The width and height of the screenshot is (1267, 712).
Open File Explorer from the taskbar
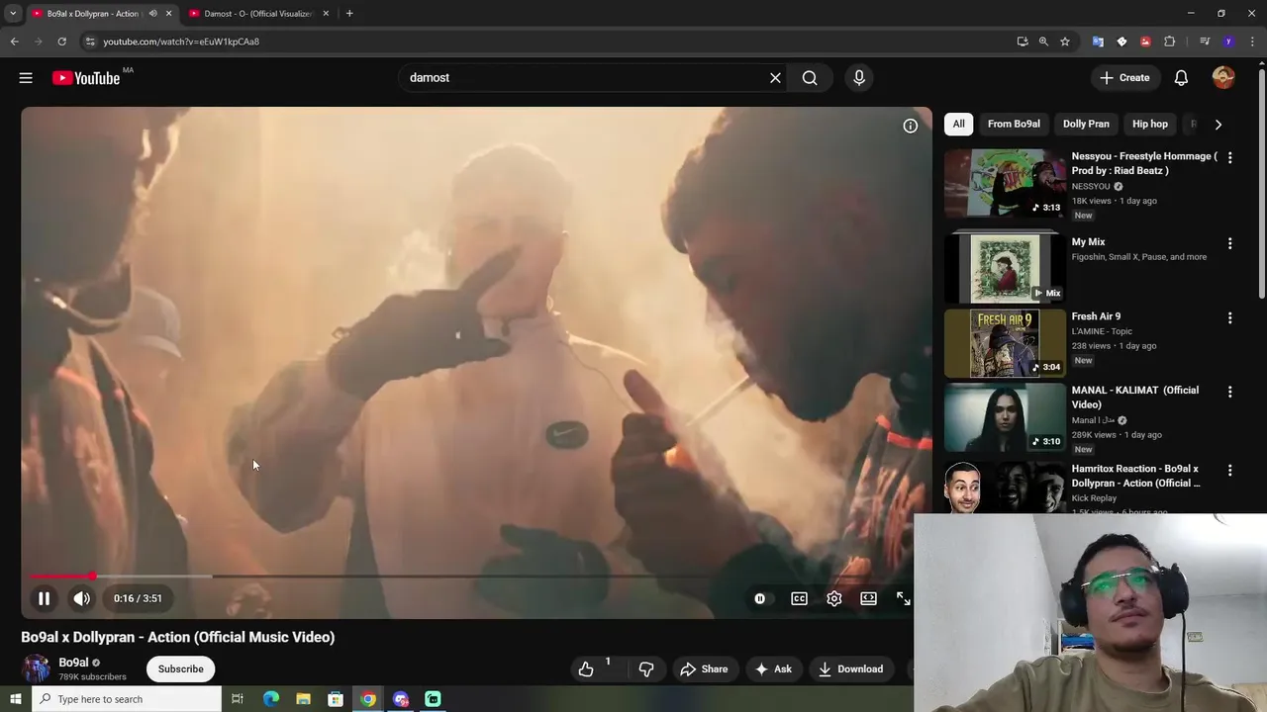(303, 699)
